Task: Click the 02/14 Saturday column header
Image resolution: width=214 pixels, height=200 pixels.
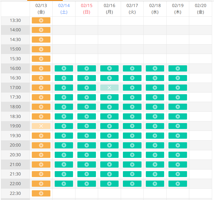Action: 64,9
